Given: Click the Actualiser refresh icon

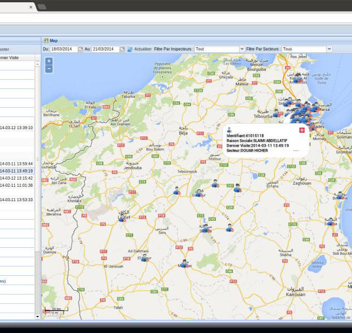Looking at the screenshot, I should 130,49.
